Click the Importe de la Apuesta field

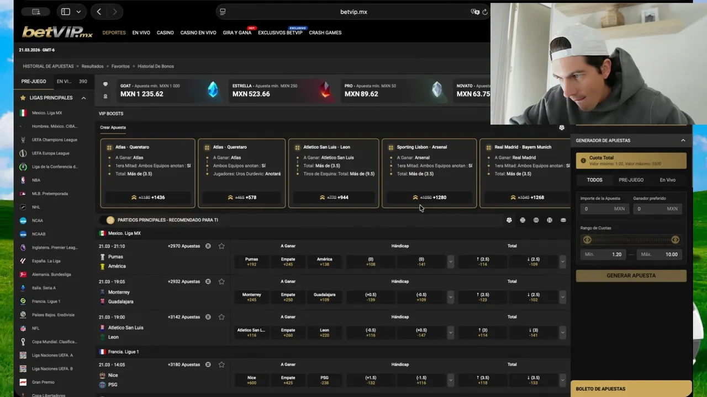pos(604,209)
